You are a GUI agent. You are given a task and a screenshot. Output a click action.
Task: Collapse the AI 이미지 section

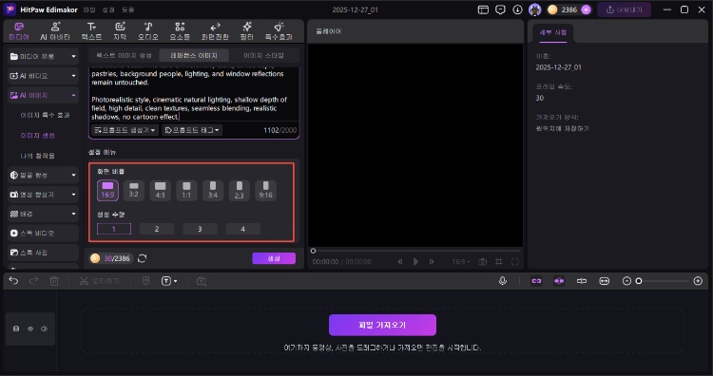[x=43, y=95]
